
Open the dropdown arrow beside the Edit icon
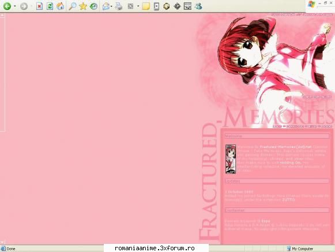[x=138, y=6]
